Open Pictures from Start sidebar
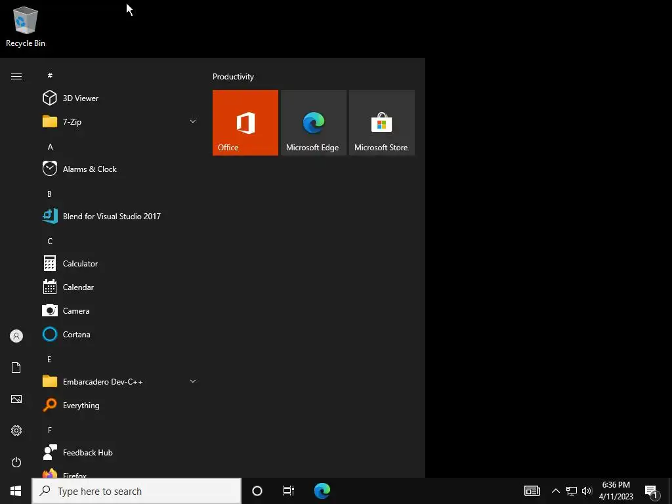672x504 pixels. pos(16,399)
